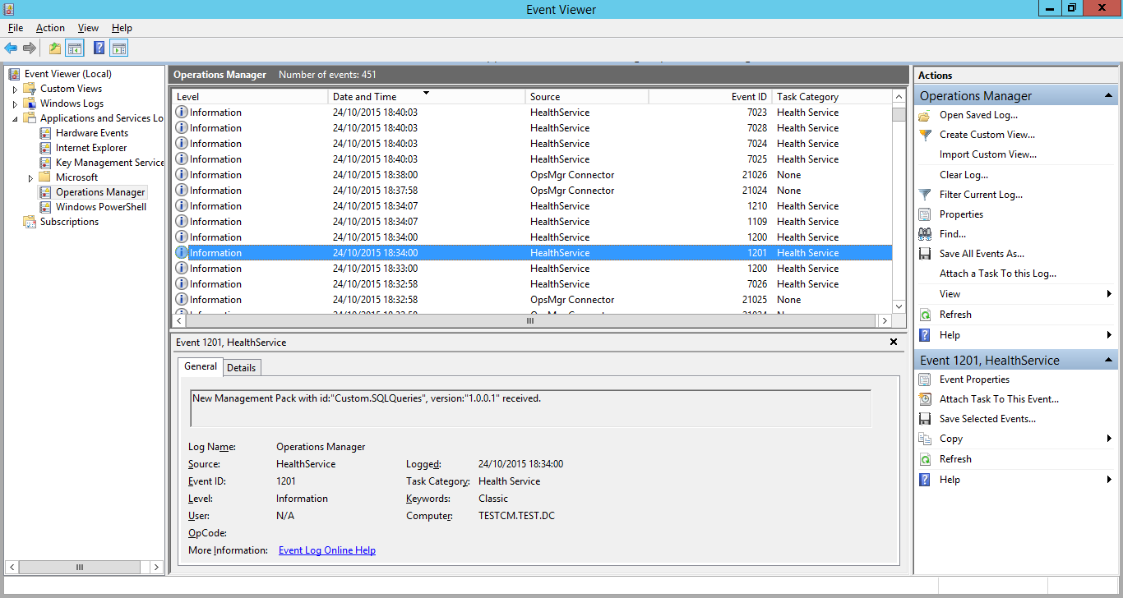The image size is (1123, 598).
Task: Toggle the Show/Hide Console Tree toolbar icon
Action: [75, 48]
